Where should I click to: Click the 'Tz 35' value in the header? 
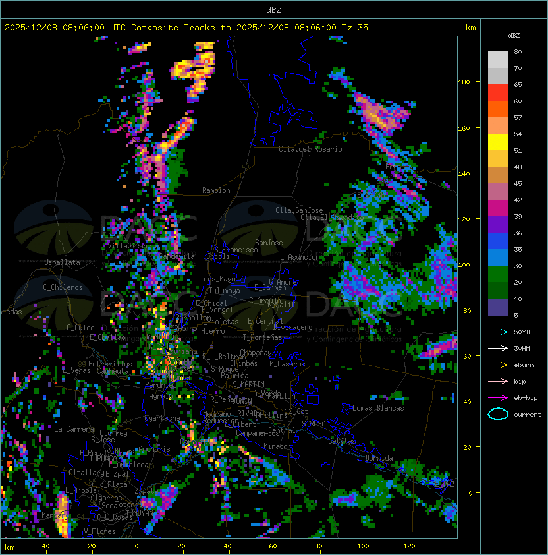355,28
